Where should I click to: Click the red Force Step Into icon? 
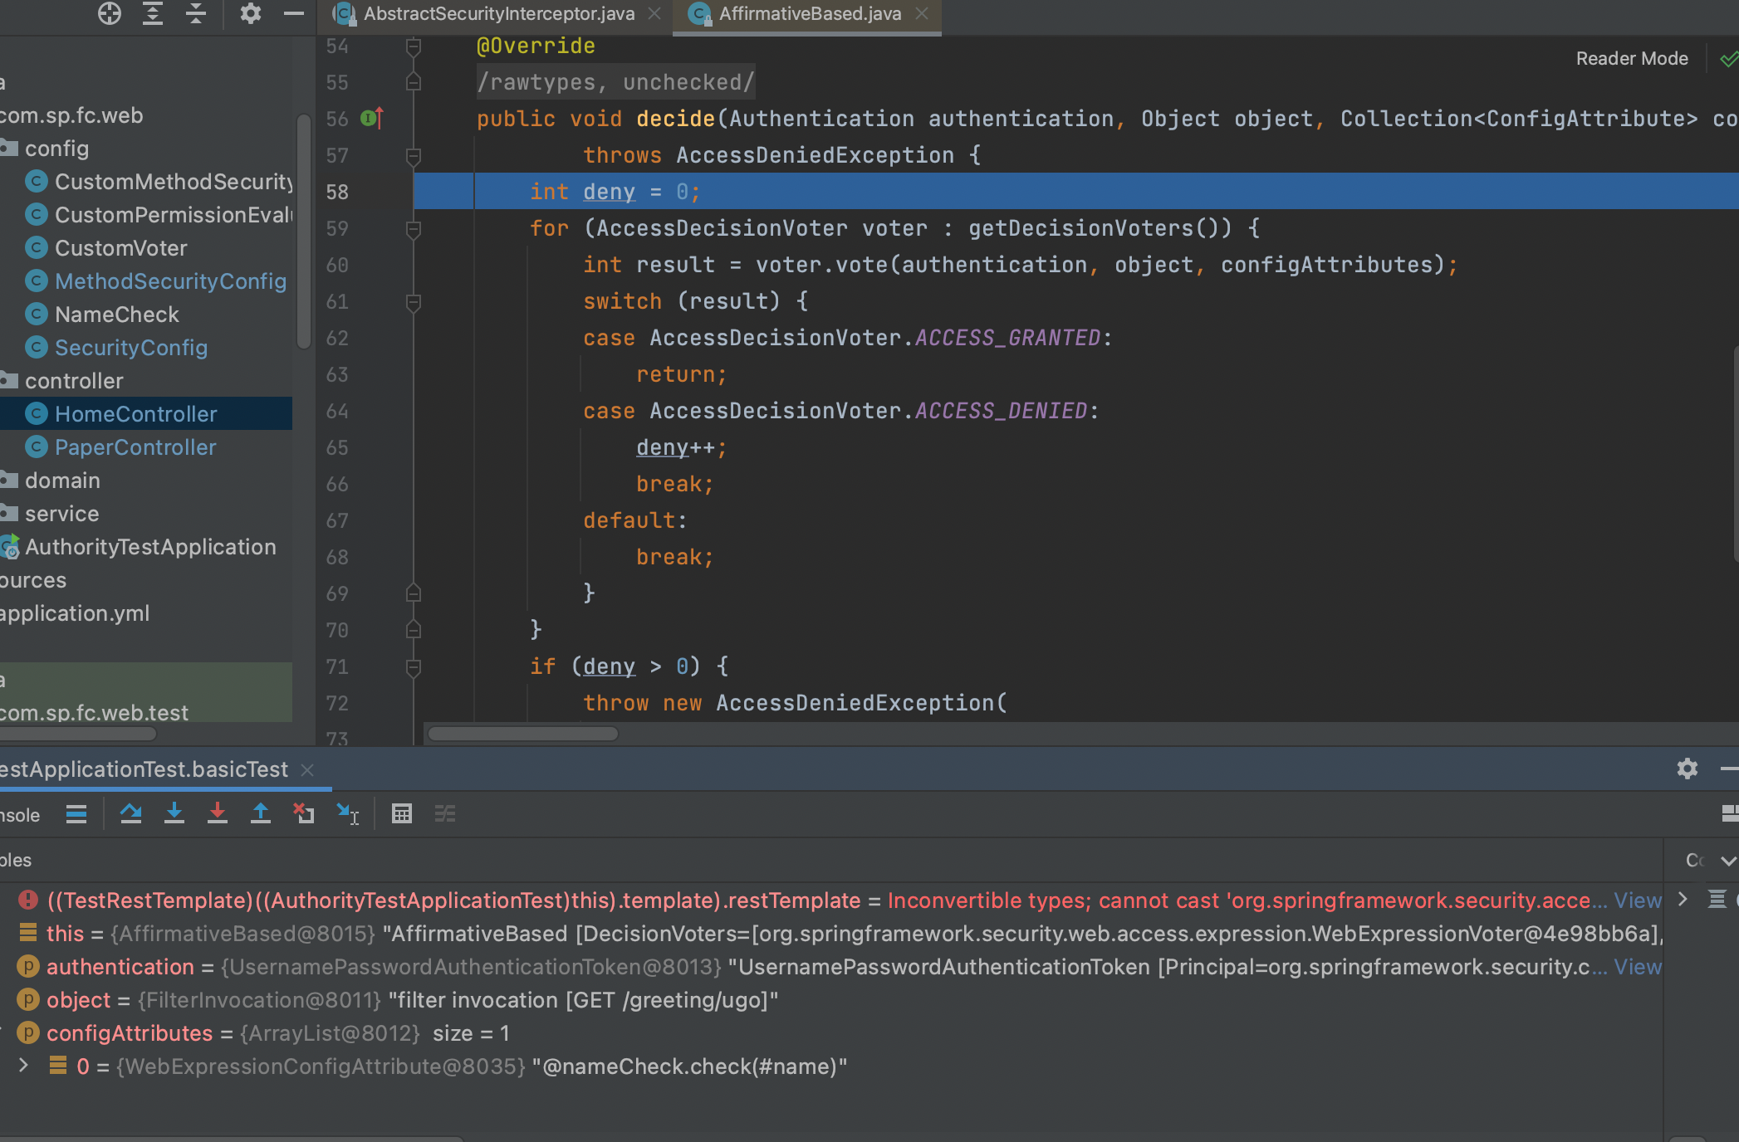point(218,813)
